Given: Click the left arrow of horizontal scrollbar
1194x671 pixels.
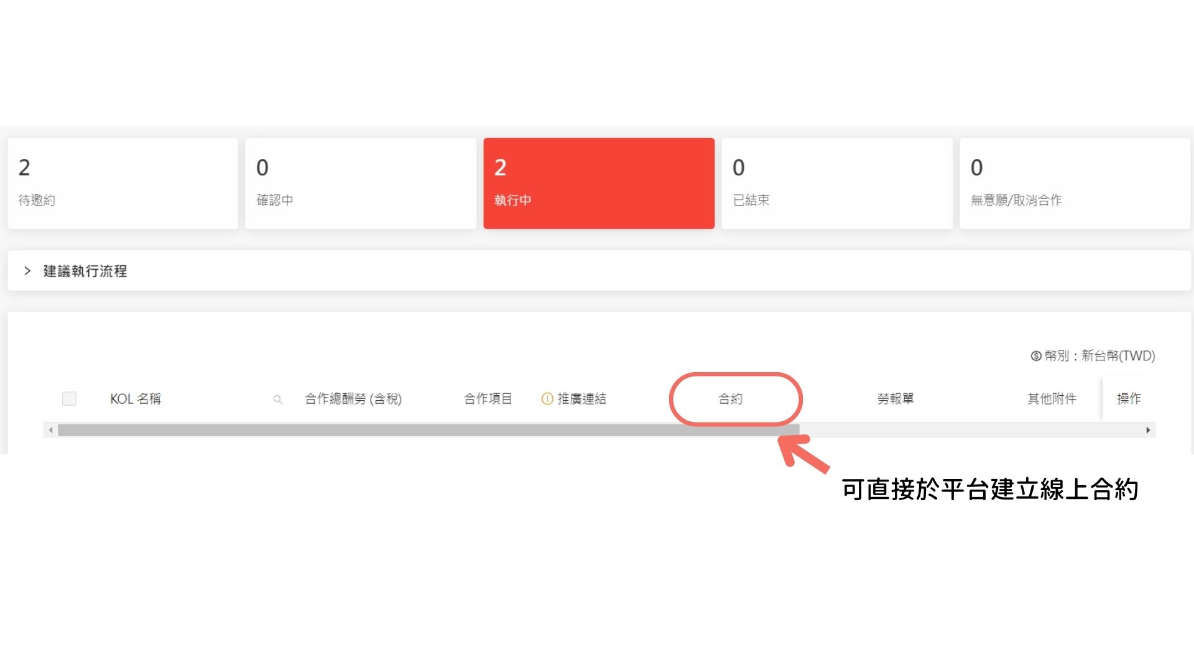Looking at the screenshot, I should tap(50, 430).
